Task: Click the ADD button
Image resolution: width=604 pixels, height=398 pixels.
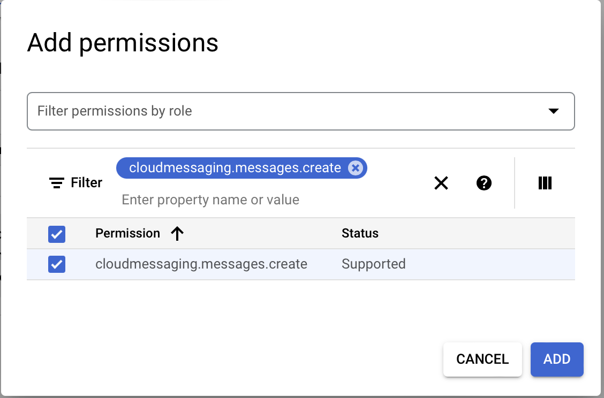Action: pyautogui.click(x=557, y=359)
